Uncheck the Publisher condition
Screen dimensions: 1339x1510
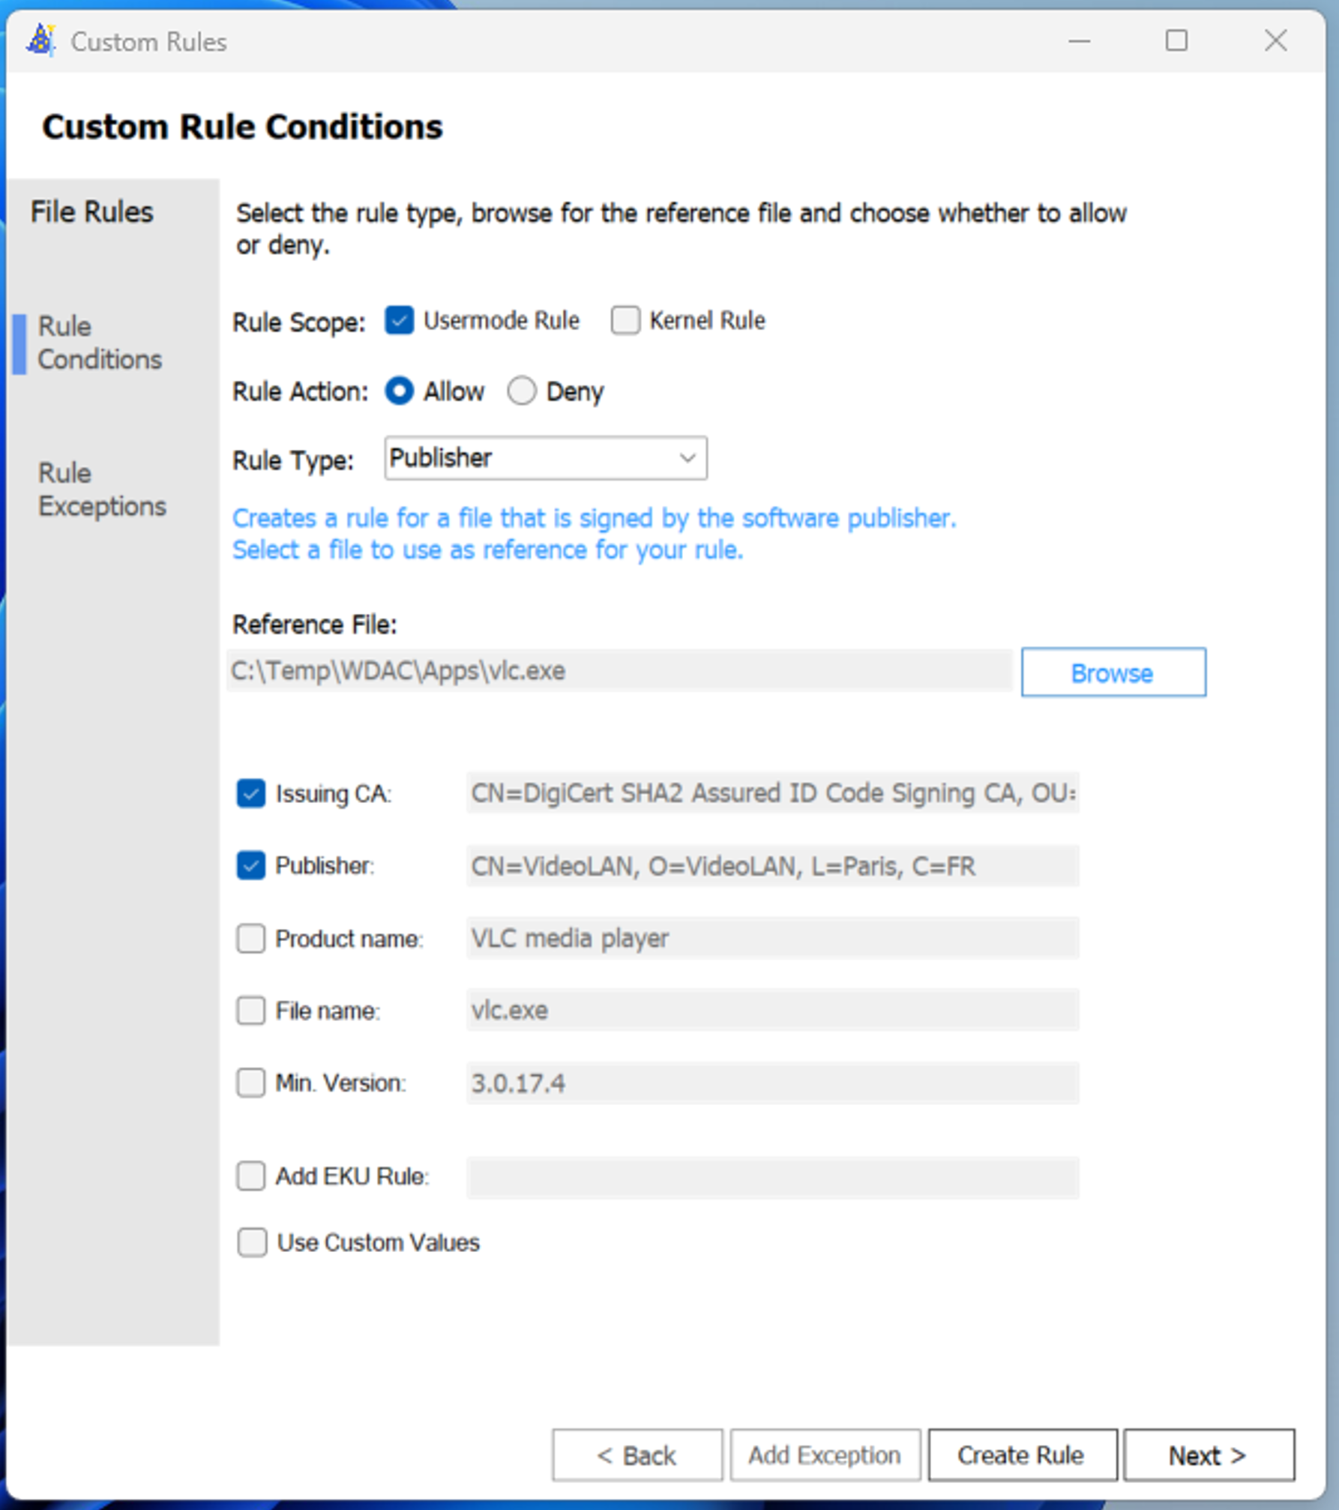click(252, 866)
